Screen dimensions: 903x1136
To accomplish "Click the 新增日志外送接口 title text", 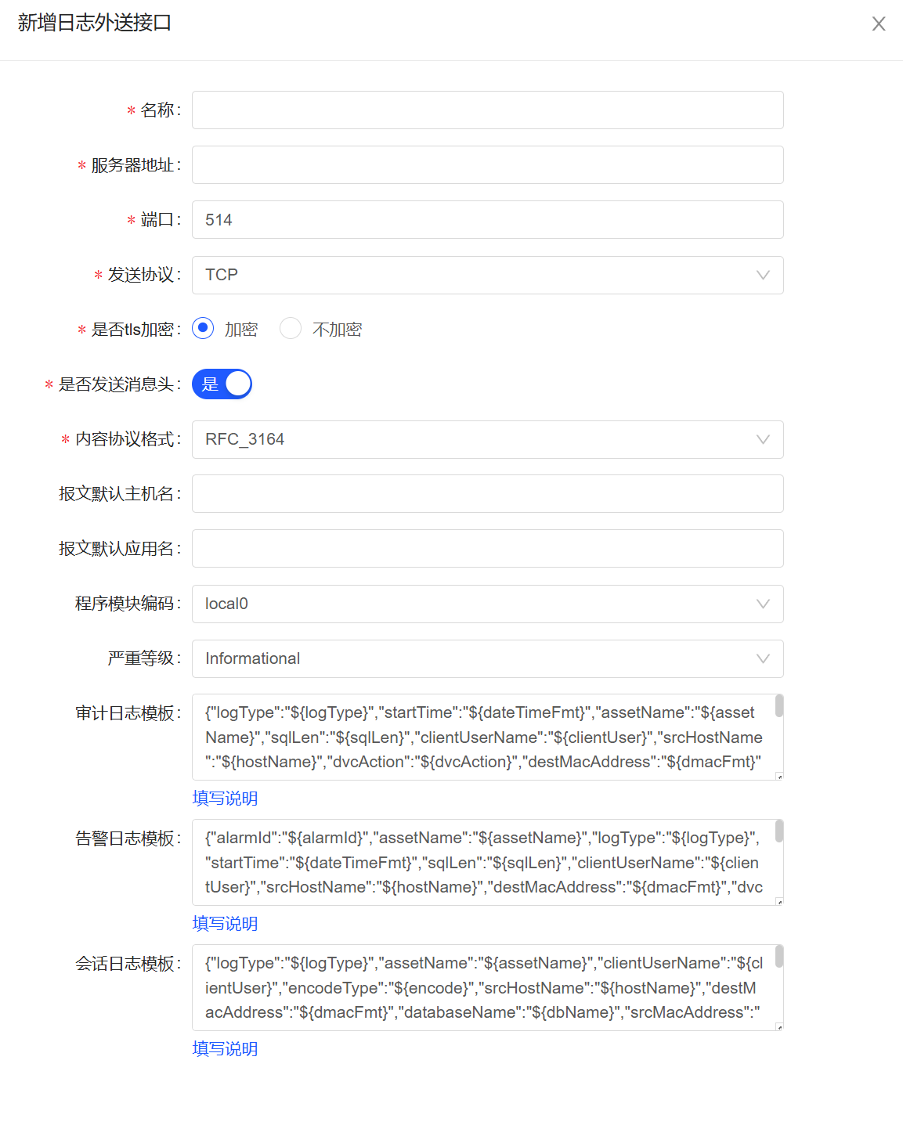I will (x=95, y=23).
